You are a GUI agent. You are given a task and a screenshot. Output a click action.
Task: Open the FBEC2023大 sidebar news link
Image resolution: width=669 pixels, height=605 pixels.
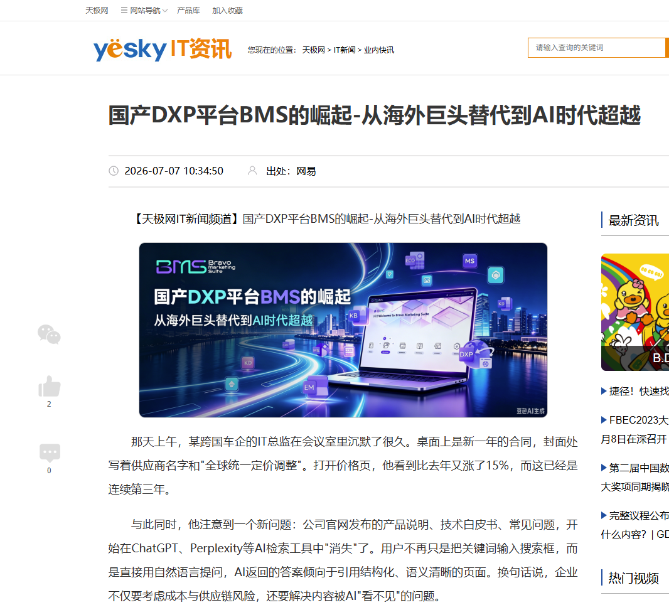click(x=635, y=429)
